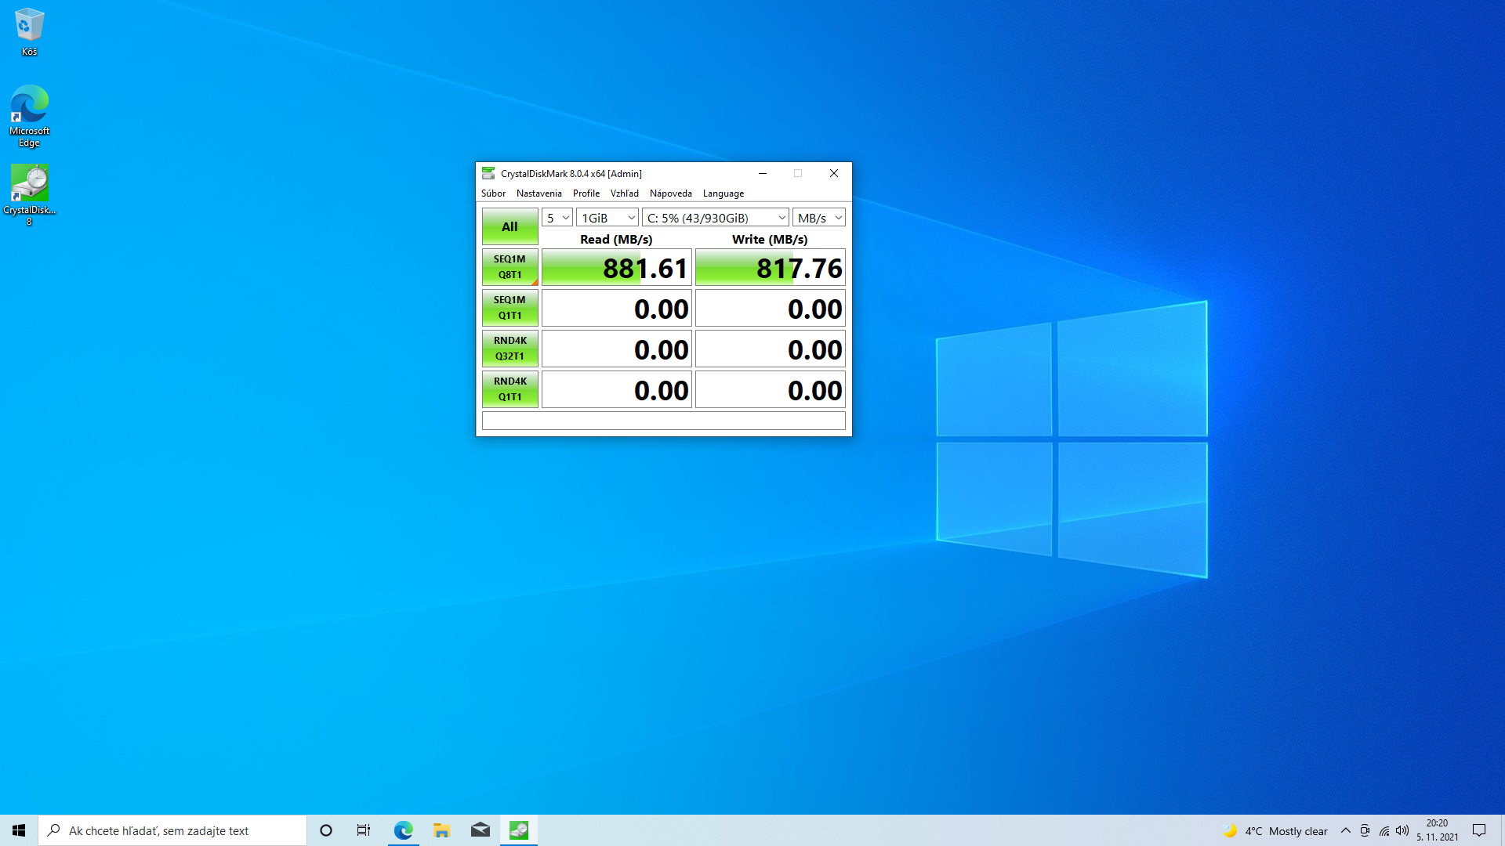The height and width of the screenshot is (846, 1505).
Task: Open the MB/s unit dropdown
Action: (x=819, y=218)
